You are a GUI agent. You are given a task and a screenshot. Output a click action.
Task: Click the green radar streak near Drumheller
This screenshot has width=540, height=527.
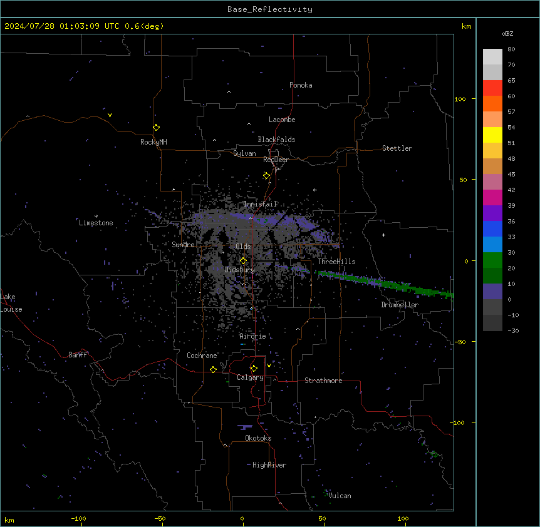(385, 284)
